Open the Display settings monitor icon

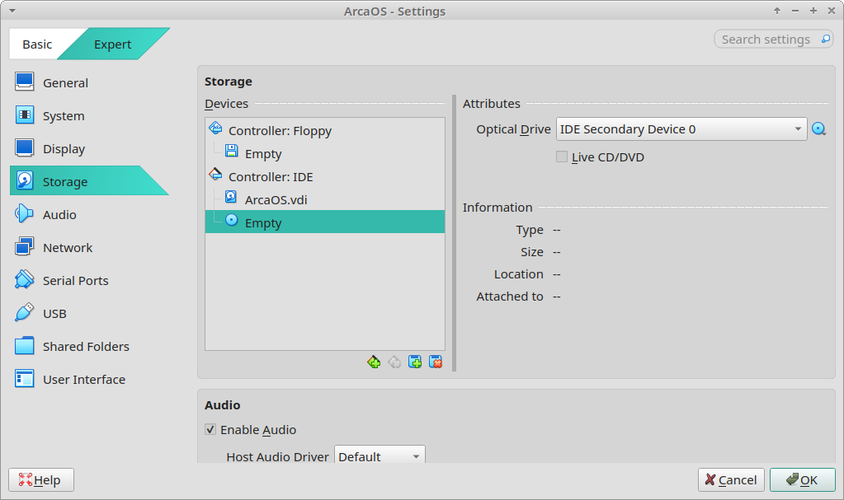[x=24, y=148]
